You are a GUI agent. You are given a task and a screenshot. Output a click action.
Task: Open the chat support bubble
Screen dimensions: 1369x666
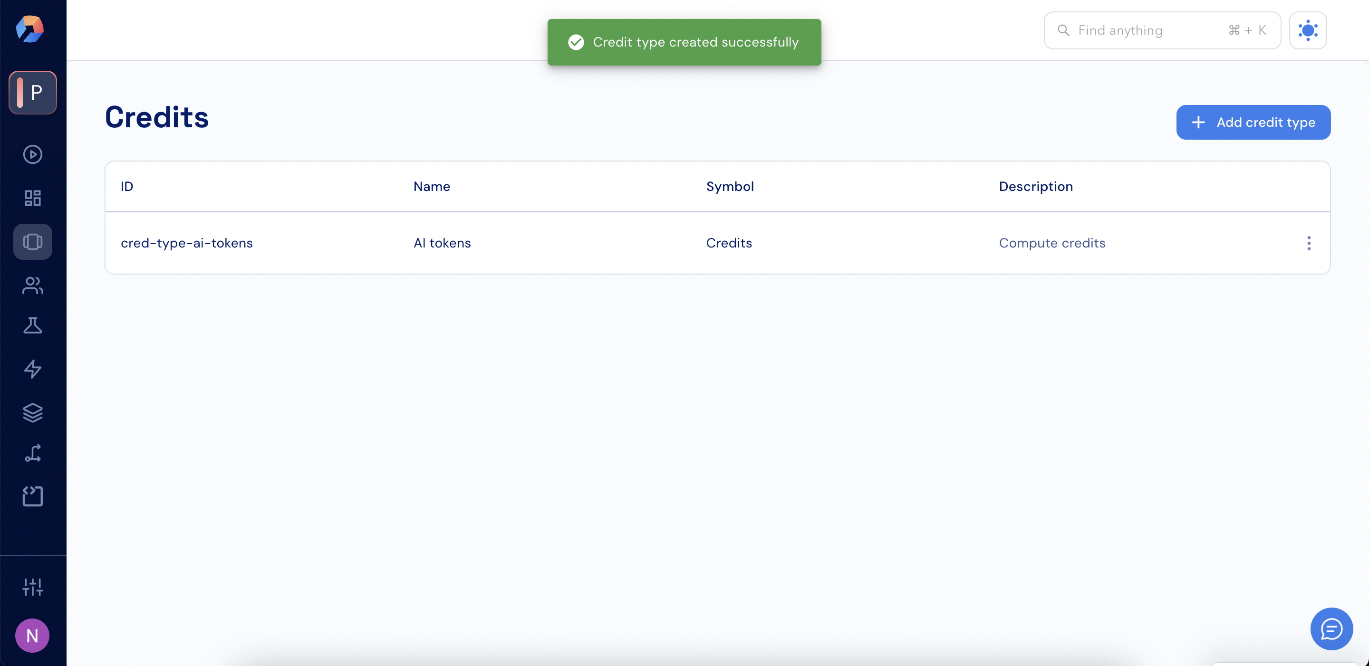tap(1331, 629)
